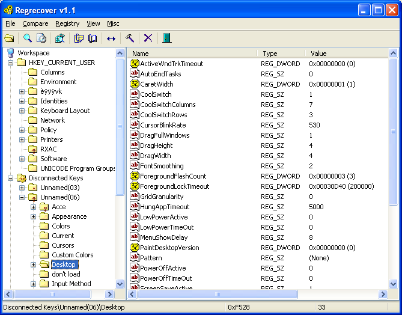Screen dimensions: 402x315
Task: Click the string icon beside HungAppTimeout
Action: [x=135, y=207]
